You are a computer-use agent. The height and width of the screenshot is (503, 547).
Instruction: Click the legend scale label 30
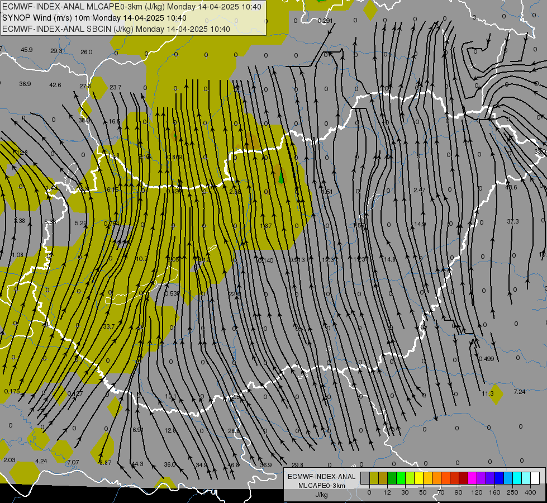point(405,492)
